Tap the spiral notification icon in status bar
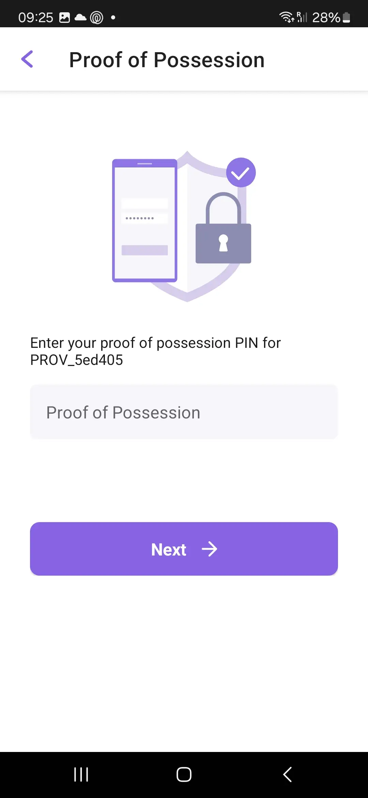368x798 pixels. pyautogui.click(x=96, y=17)
